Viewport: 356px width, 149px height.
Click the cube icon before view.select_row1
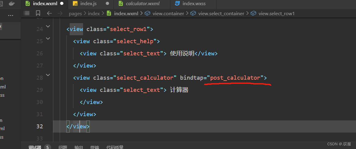click(253, 13)
